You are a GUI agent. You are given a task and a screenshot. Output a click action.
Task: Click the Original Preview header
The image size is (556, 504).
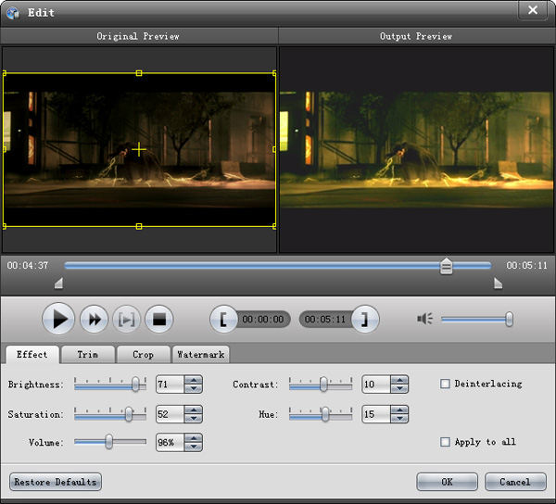(x=139, y=36)
